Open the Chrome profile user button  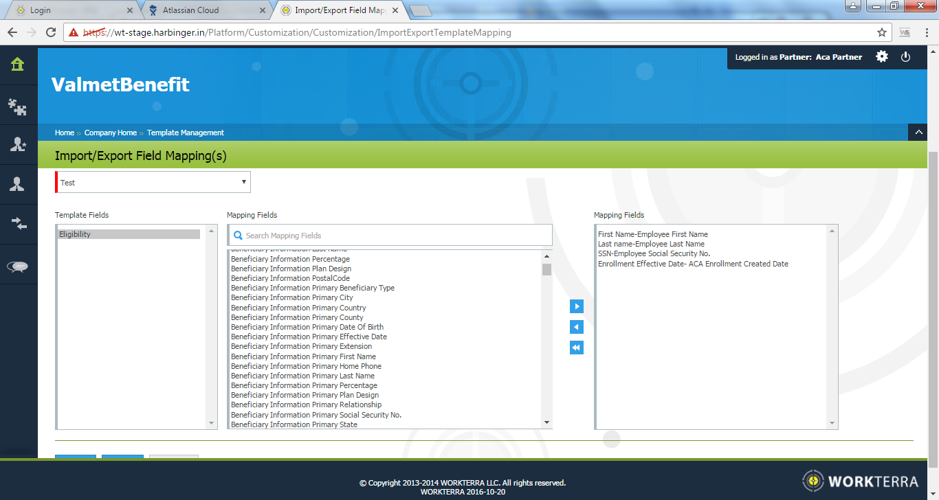coord(853,5)
